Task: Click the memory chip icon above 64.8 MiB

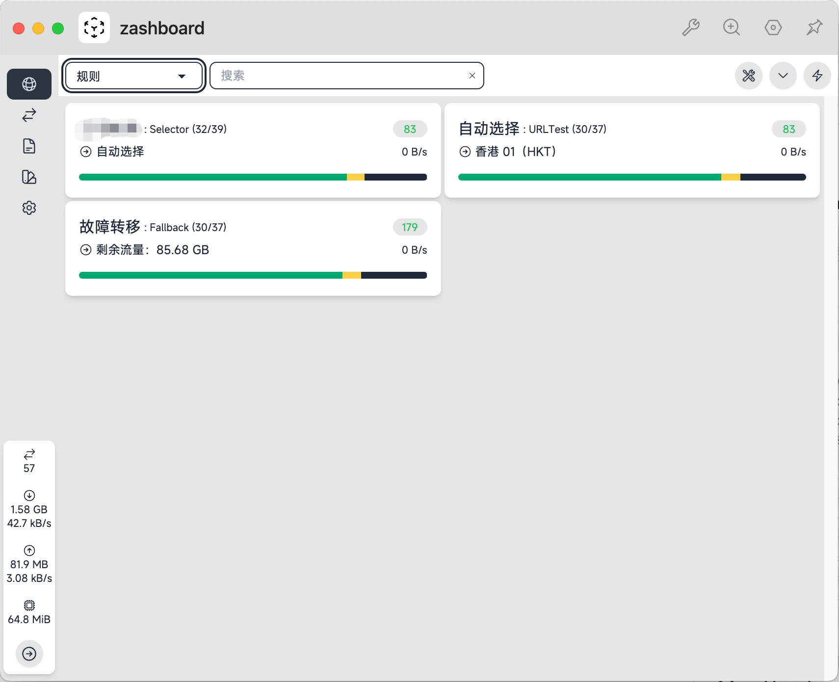Action: point(29,605)
